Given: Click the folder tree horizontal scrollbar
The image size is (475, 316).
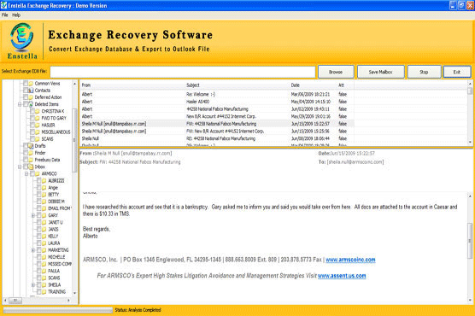Looking at the screenshot, I should [x=37, y=301].
